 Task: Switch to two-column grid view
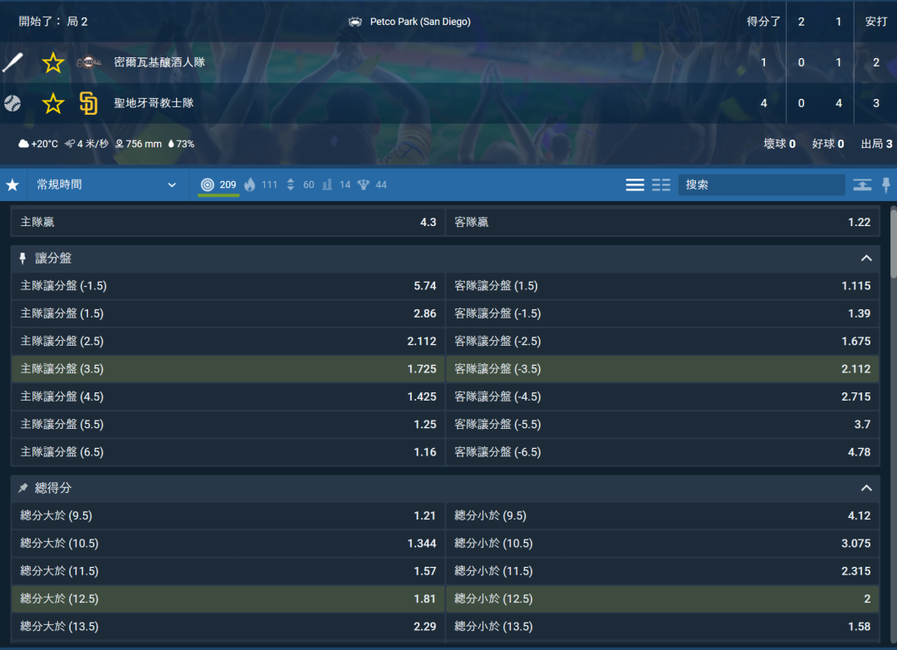661,185
